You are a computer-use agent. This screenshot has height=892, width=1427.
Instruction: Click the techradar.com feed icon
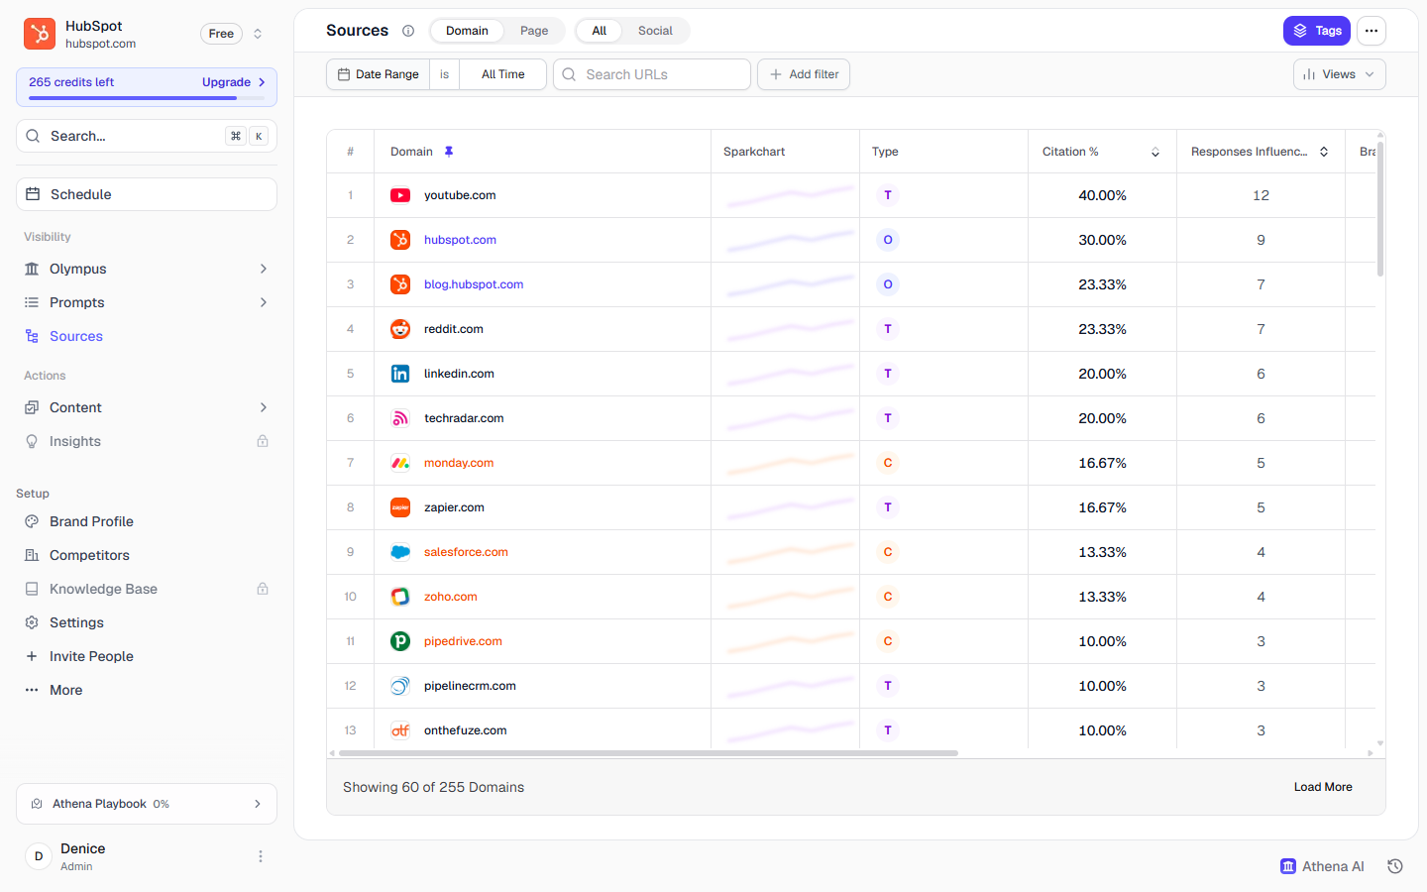(400, 418)
